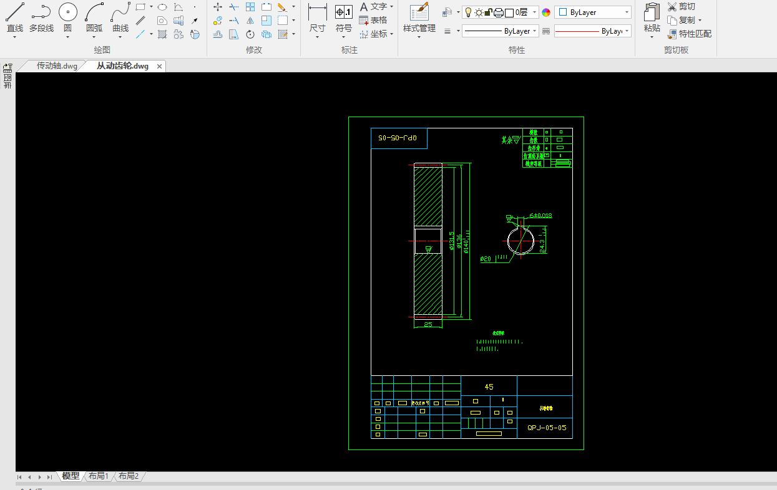Click the 尺寸 dimension tool
777x490 pixels.
pos(317,12)
